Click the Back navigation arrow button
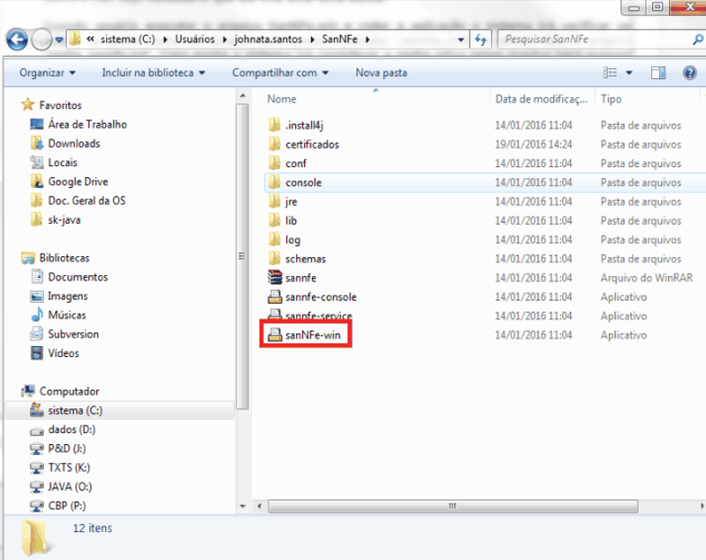Image resolution: width=706 pixels, height=560 pixels. pos(17,40)
